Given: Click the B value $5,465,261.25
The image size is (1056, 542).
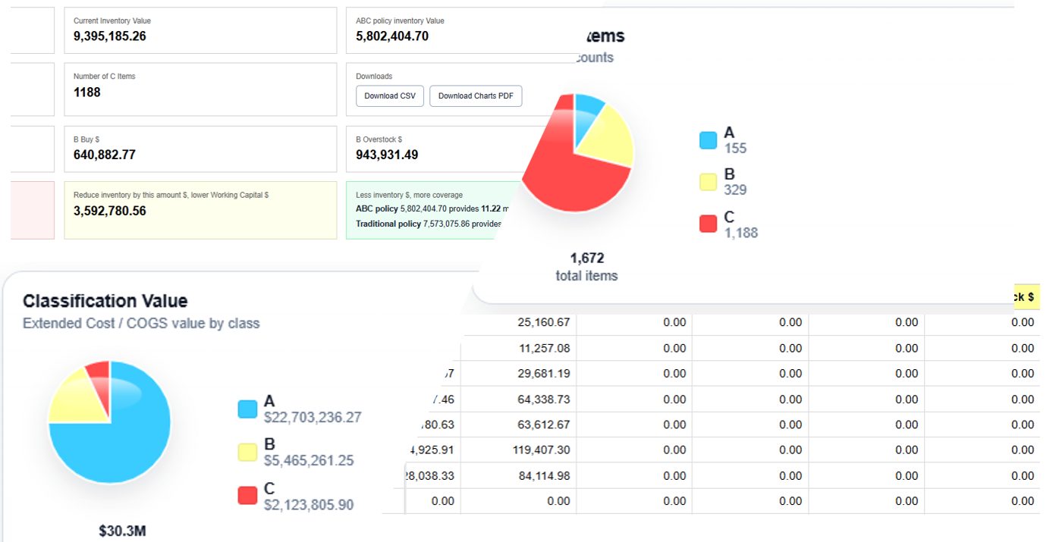Looking at the screenshot, I should [x=309, y=461].
